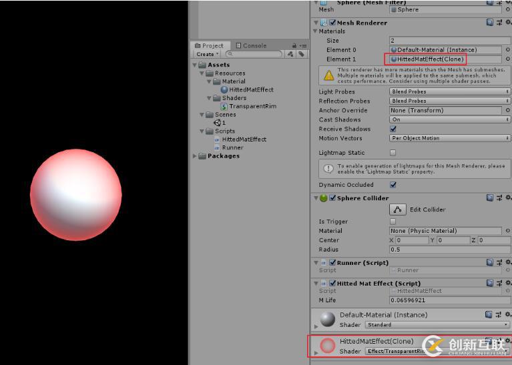This screenshot has height=365, width=512.
Task: Click the object picker circle for Element 1
Action: [508, 59]
